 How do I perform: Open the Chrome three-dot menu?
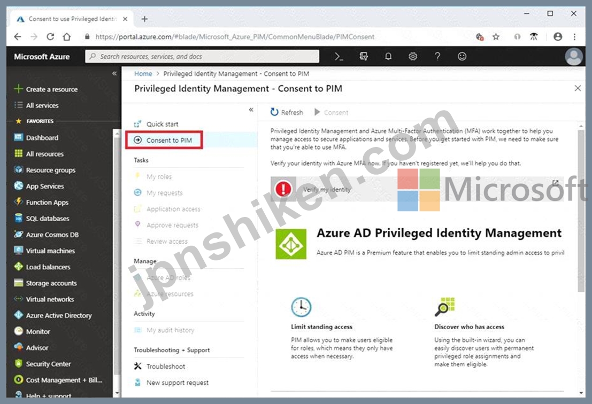[574, 36]
